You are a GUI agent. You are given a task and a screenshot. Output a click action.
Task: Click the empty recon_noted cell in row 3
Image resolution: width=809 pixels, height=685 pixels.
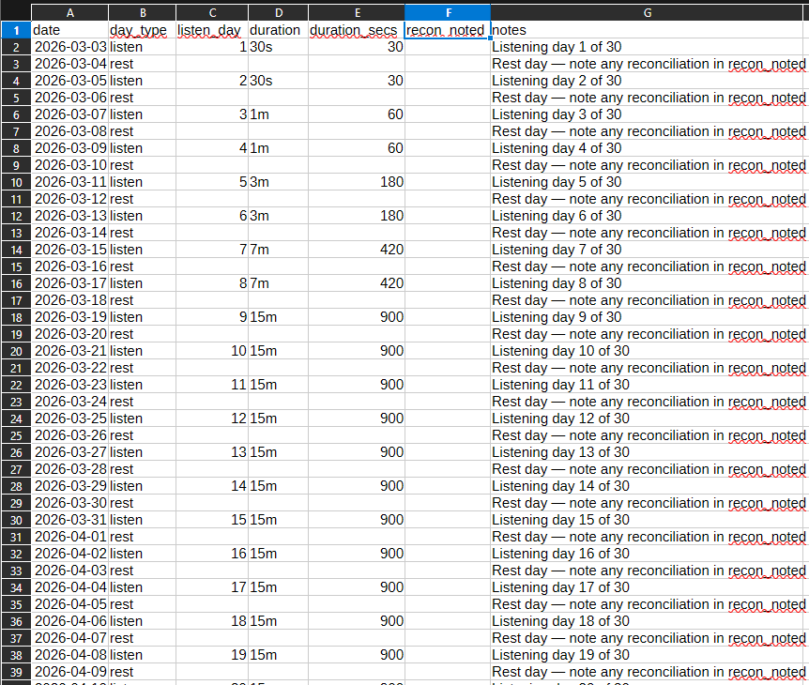point(447,64)
